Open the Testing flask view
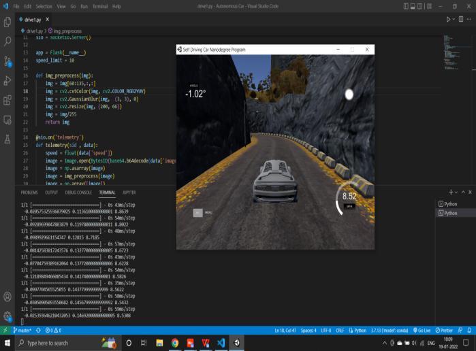 [x=7, y=139]
